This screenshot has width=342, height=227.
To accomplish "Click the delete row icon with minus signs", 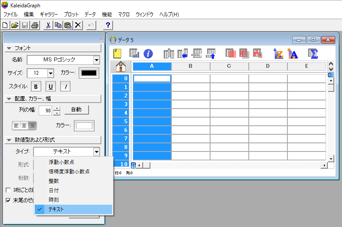I will pyautogui.click(x=196, y=53).
